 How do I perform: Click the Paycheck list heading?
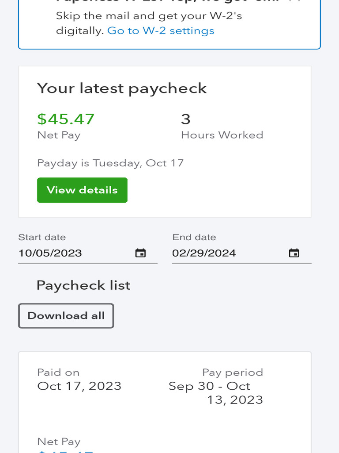83,285
